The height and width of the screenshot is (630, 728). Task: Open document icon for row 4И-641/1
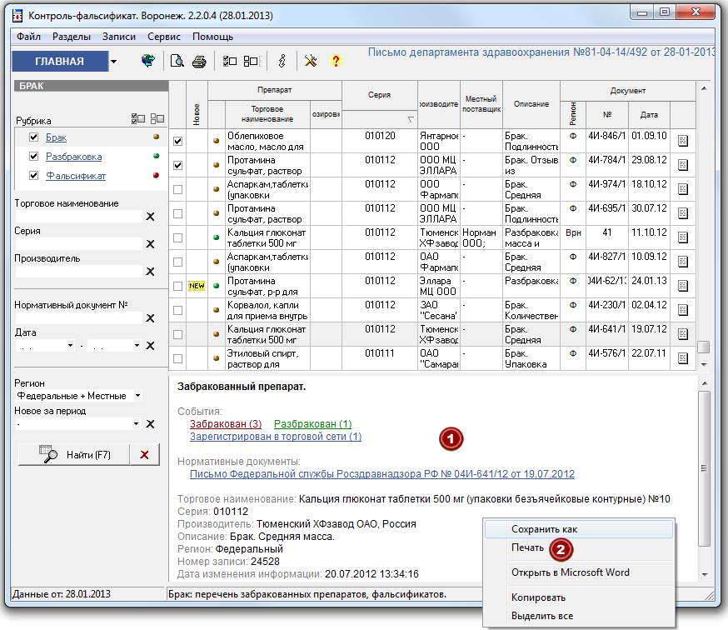(682, 334)
